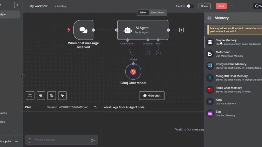Select the Simple Memory database icon
This screenshot has height=147, width=262.
210,42
